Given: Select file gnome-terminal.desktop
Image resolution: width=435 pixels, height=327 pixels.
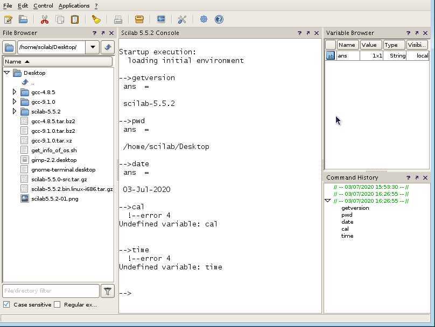Looking at the screenshot, I should (x=63, y=169).
